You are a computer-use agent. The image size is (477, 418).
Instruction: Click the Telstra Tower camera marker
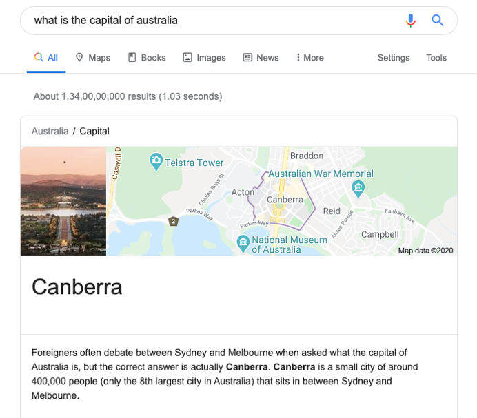(156, 162)
